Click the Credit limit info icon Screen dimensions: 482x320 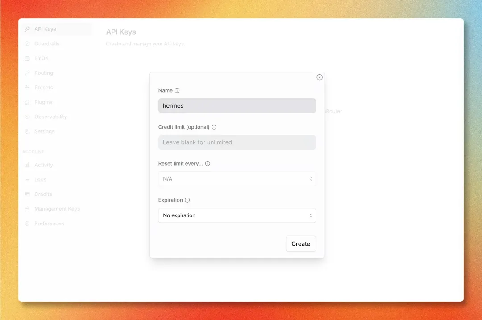(x=214, y=127)
